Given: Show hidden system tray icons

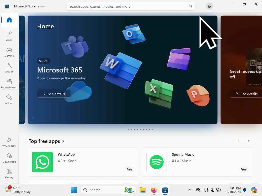Looking at the screenshot, I should coord(190,190).
